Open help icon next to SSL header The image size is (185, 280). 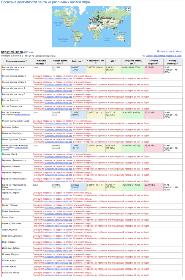(x=115, y=61)
